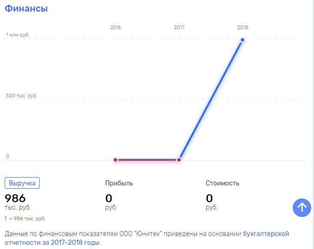Click the 0 руб. value under Стоимость
This screenshot has height=249, width=314.
click(x=212, y=202)
